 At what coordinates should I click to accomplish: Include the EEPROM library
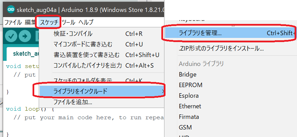pos(190,85)
